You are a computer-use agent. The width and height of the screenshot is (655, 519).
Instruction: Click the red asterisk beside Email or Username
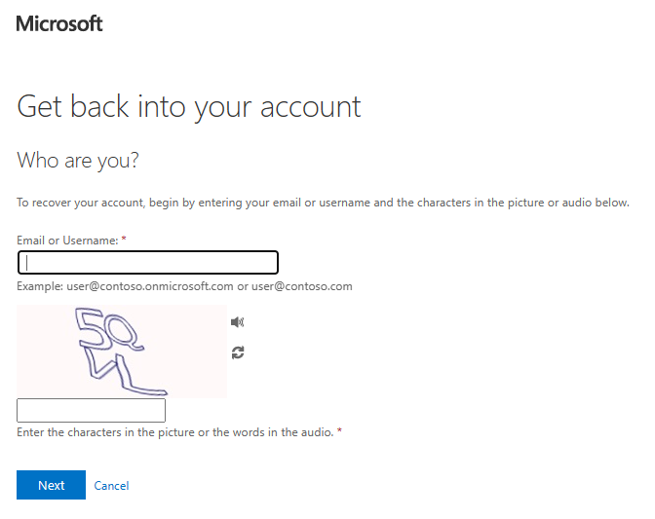point(124,240)
